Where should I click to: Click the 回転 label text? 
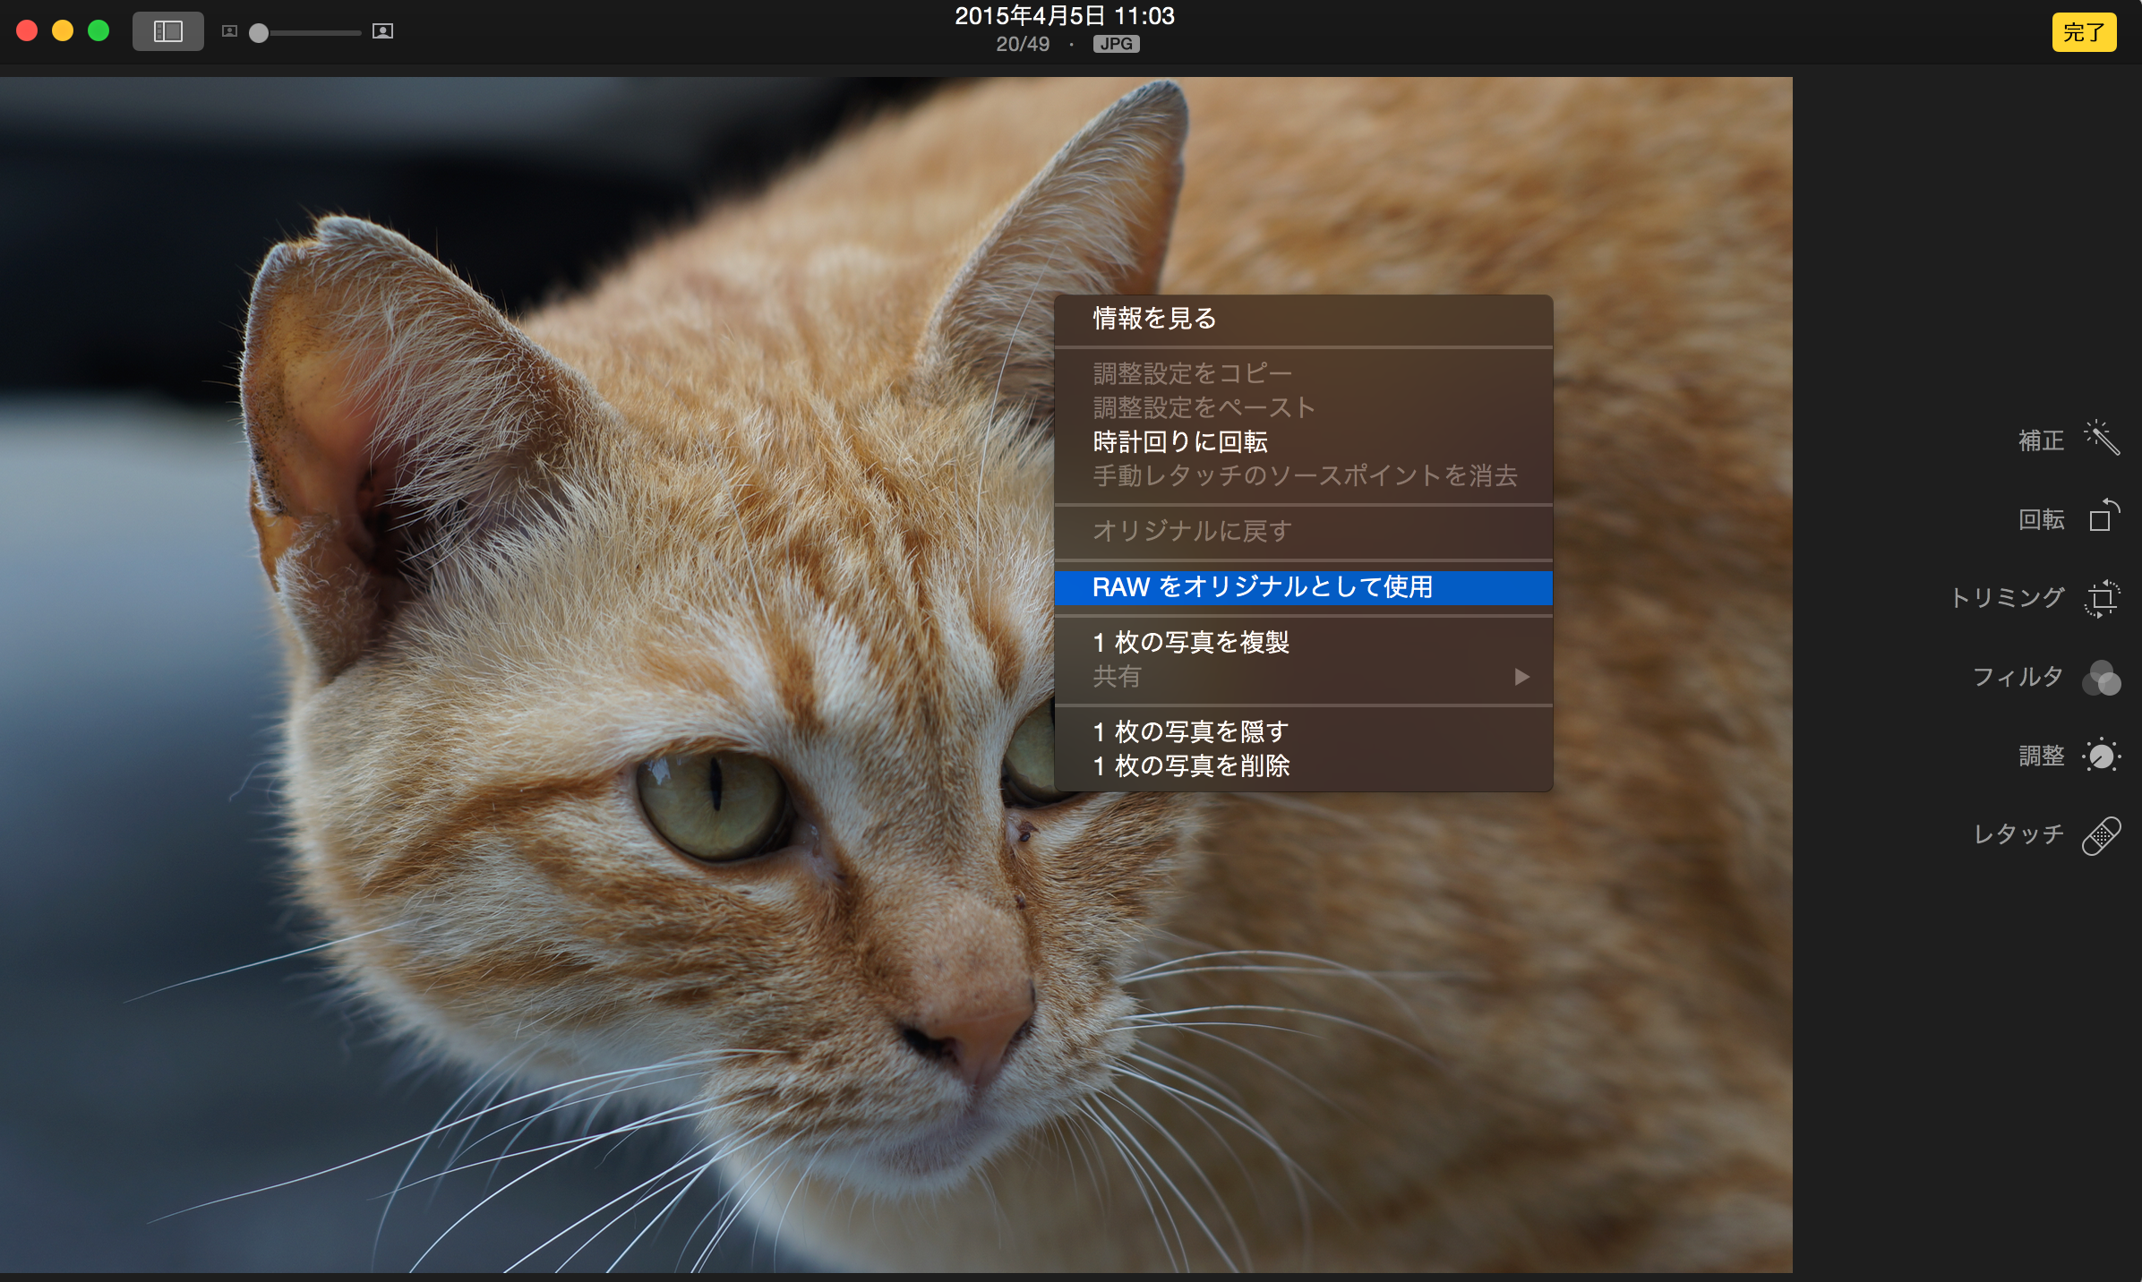click(2041, 519)
